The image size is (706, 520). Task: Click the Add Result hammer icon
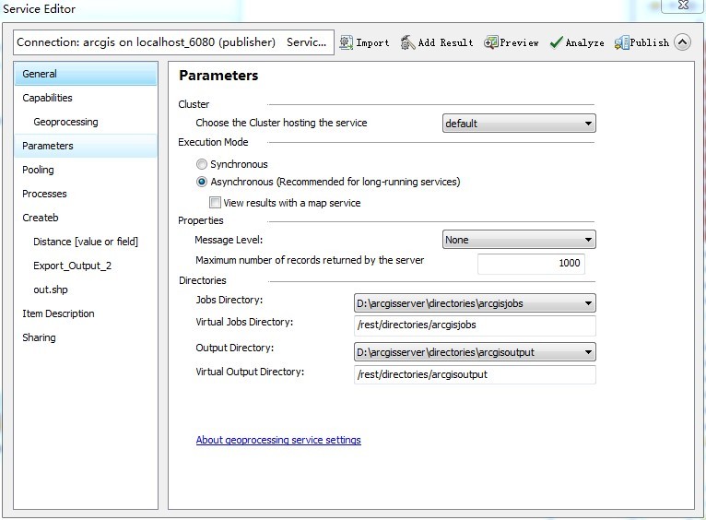click(x=407, y=42)
